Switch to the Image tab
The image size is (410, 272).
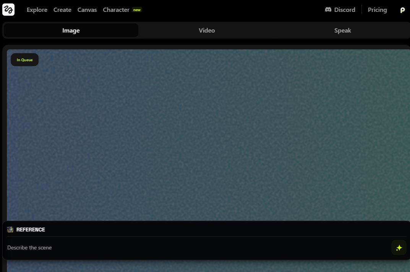tap(71, 31)
